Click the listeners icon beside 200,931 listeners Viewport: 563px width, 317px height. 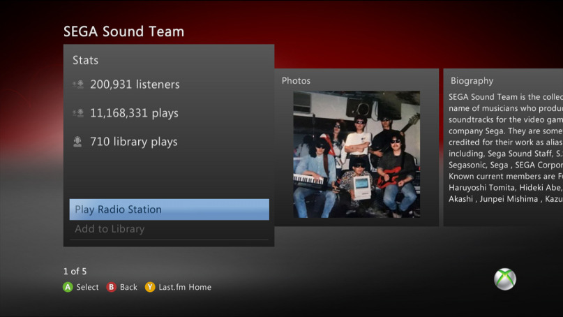pos(78,84)
